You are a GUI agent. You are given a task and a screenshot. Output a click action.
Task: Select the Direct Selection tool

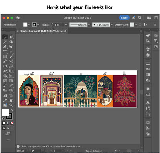[x=11, y=37]
